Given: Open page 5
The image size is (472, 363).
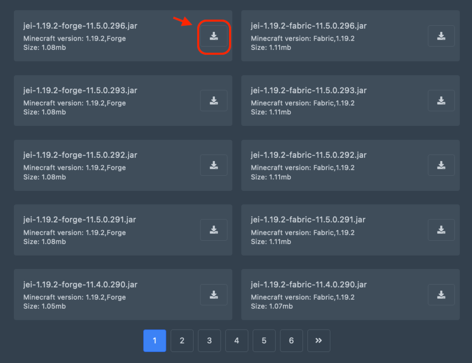Looking at the screenshot, I should [x=264, y=340].
